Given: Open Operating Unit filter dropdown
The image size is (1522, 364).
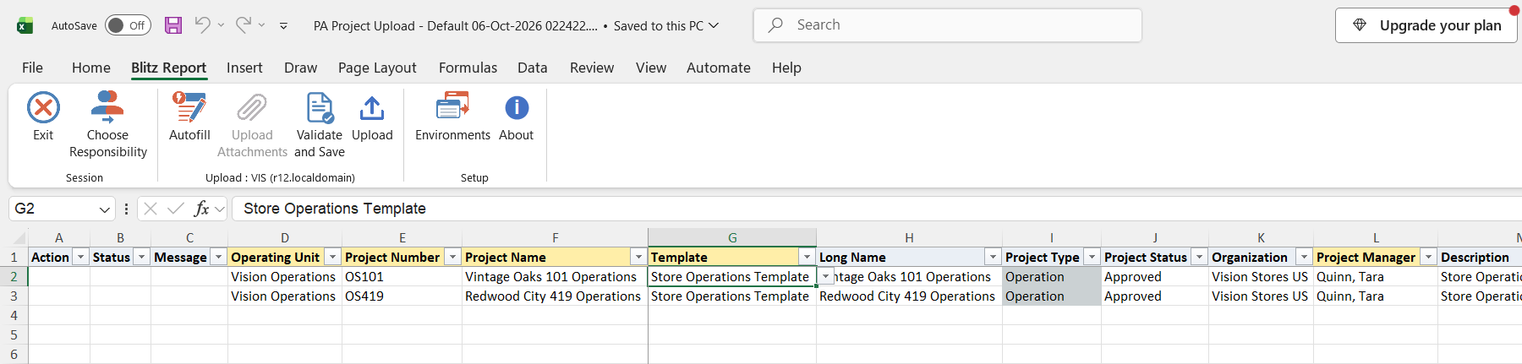Looking at the screenshot, I should [332, 257].
